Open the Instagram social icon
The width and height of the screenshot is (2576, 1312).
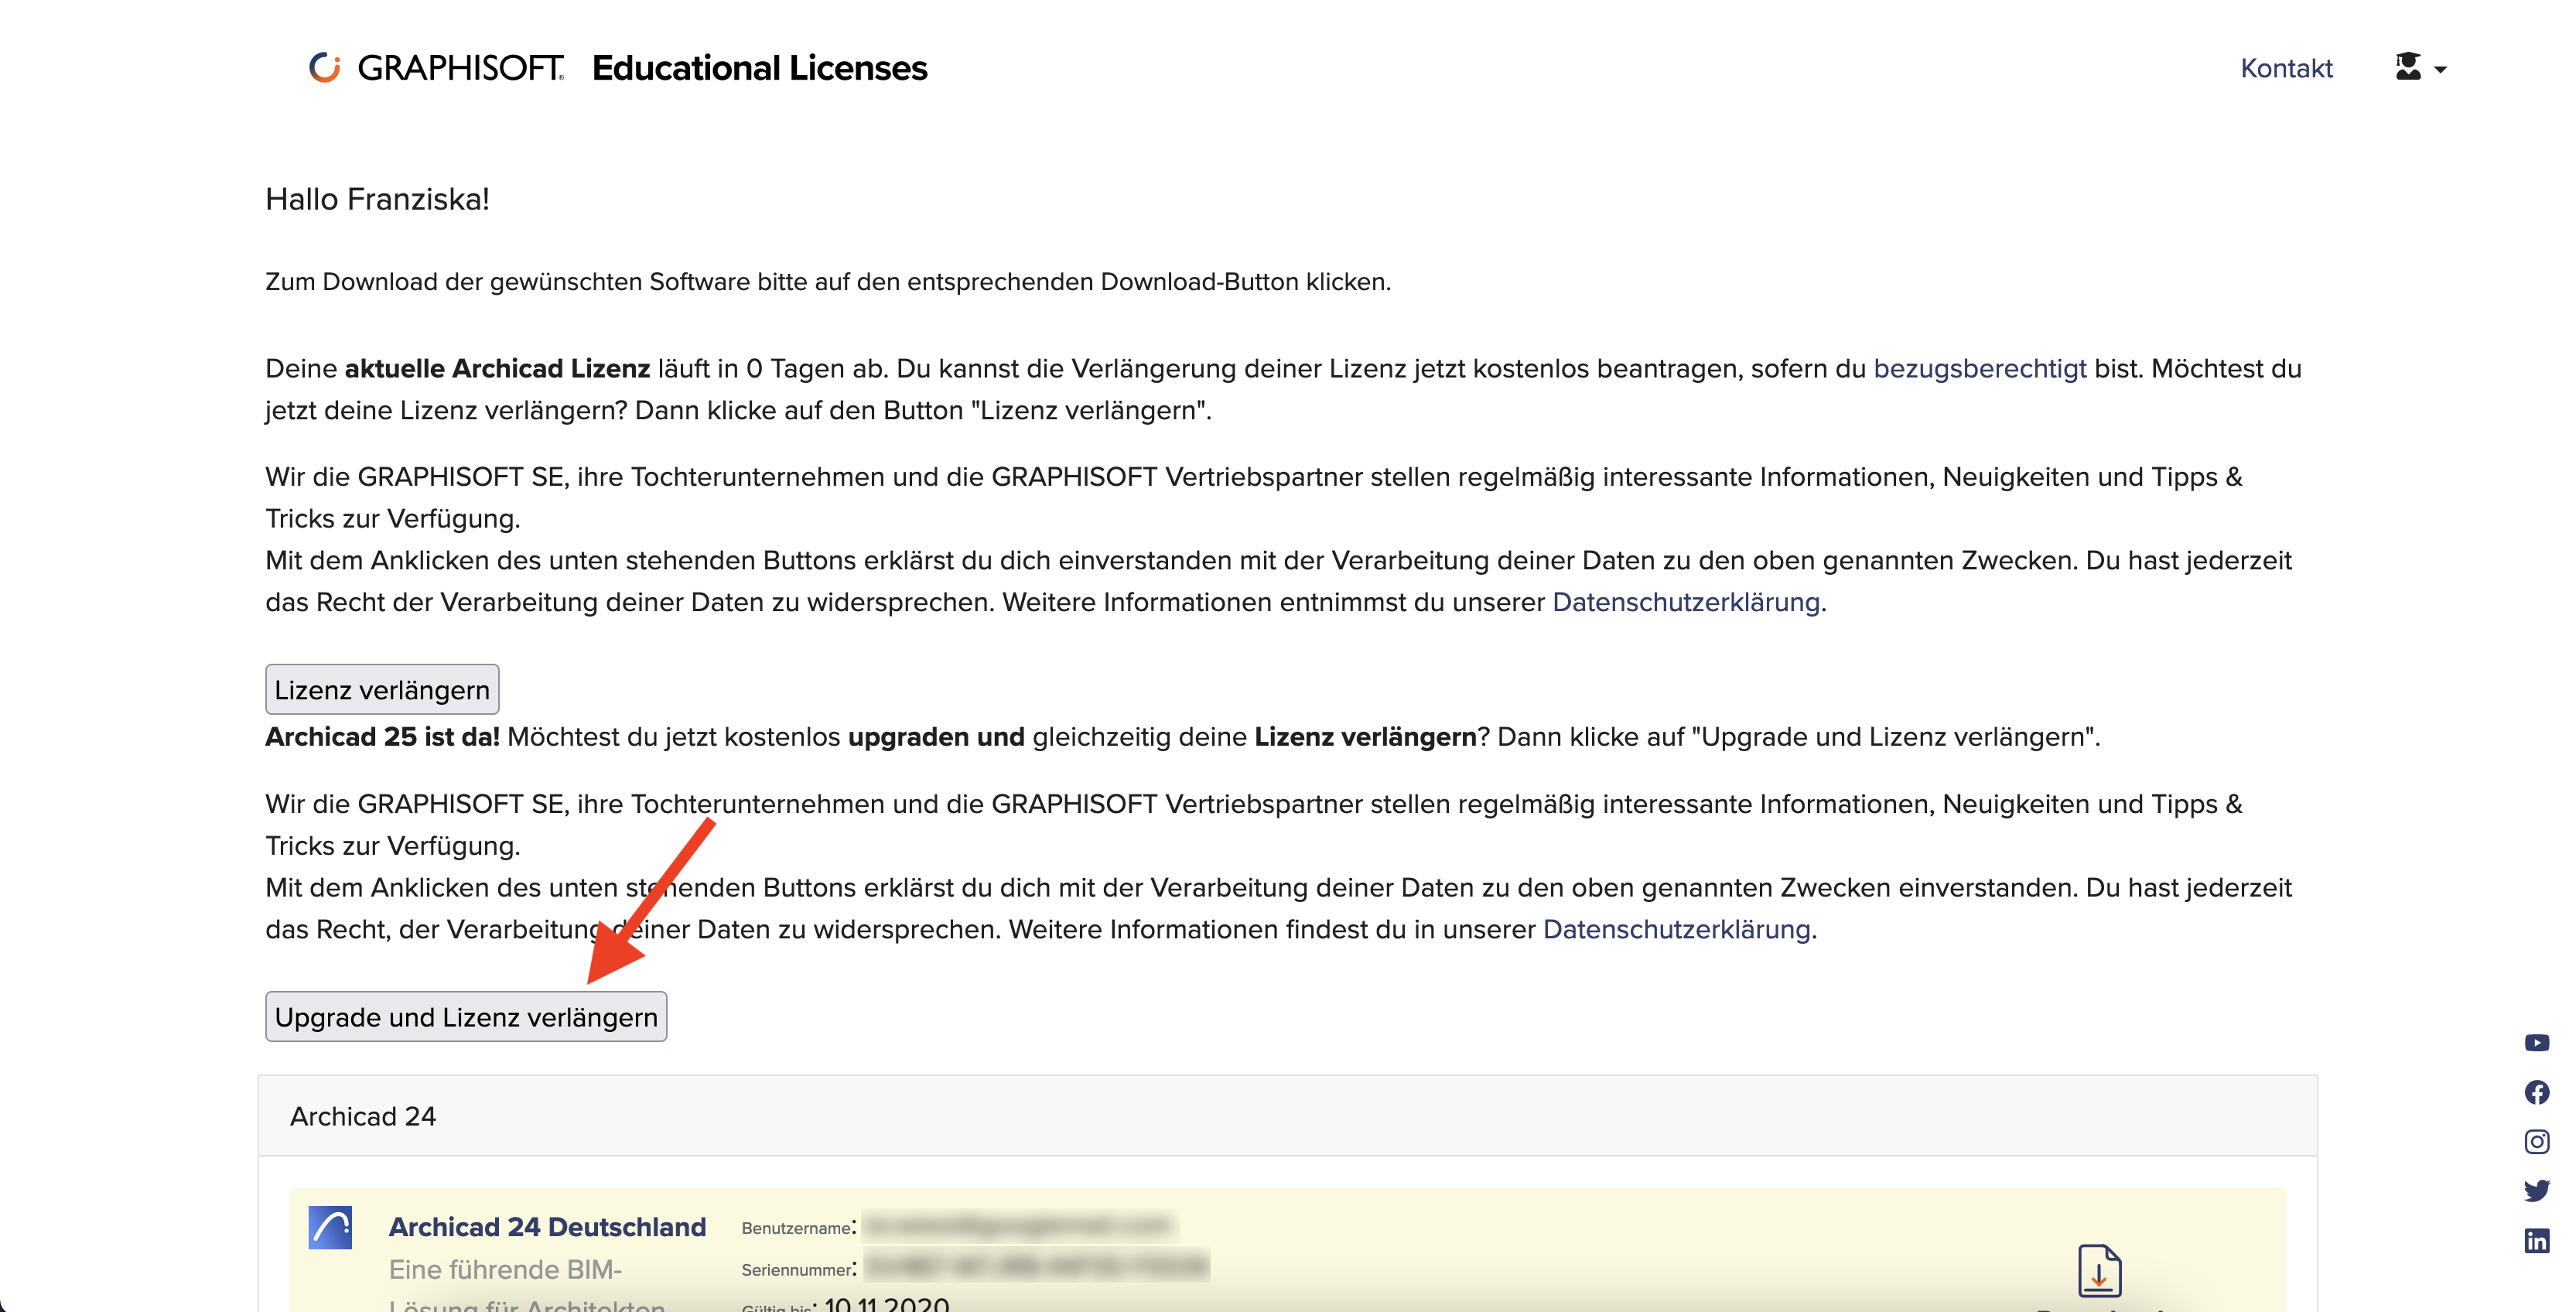click(x=2537, y=1141)
